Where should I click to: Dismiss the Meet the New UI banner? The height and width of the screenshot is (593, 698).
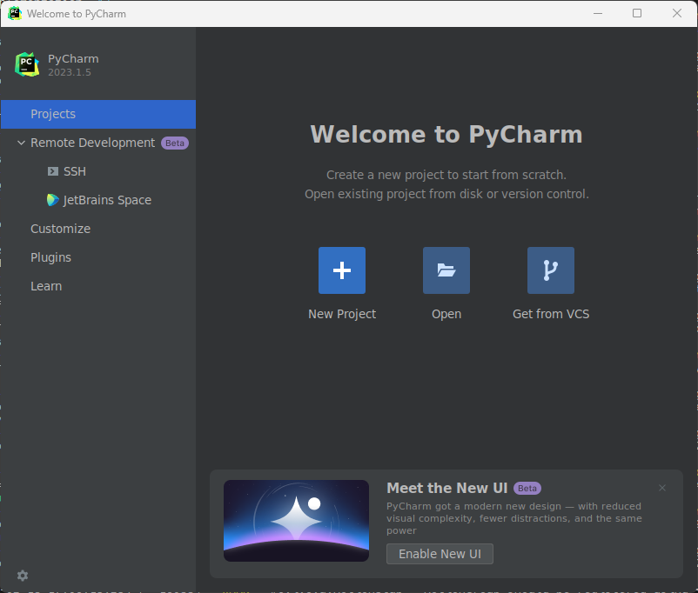pyautogui.click(x=662, y=488)
